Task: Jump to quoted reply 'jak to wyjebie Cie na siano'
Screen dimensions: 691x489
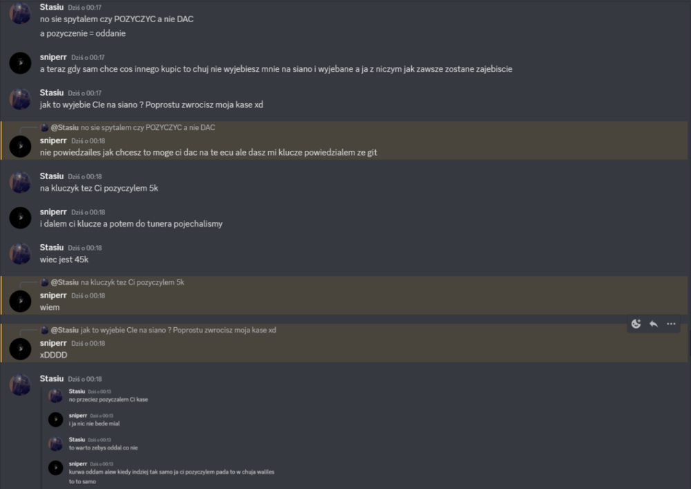Action: pos(178,330)
